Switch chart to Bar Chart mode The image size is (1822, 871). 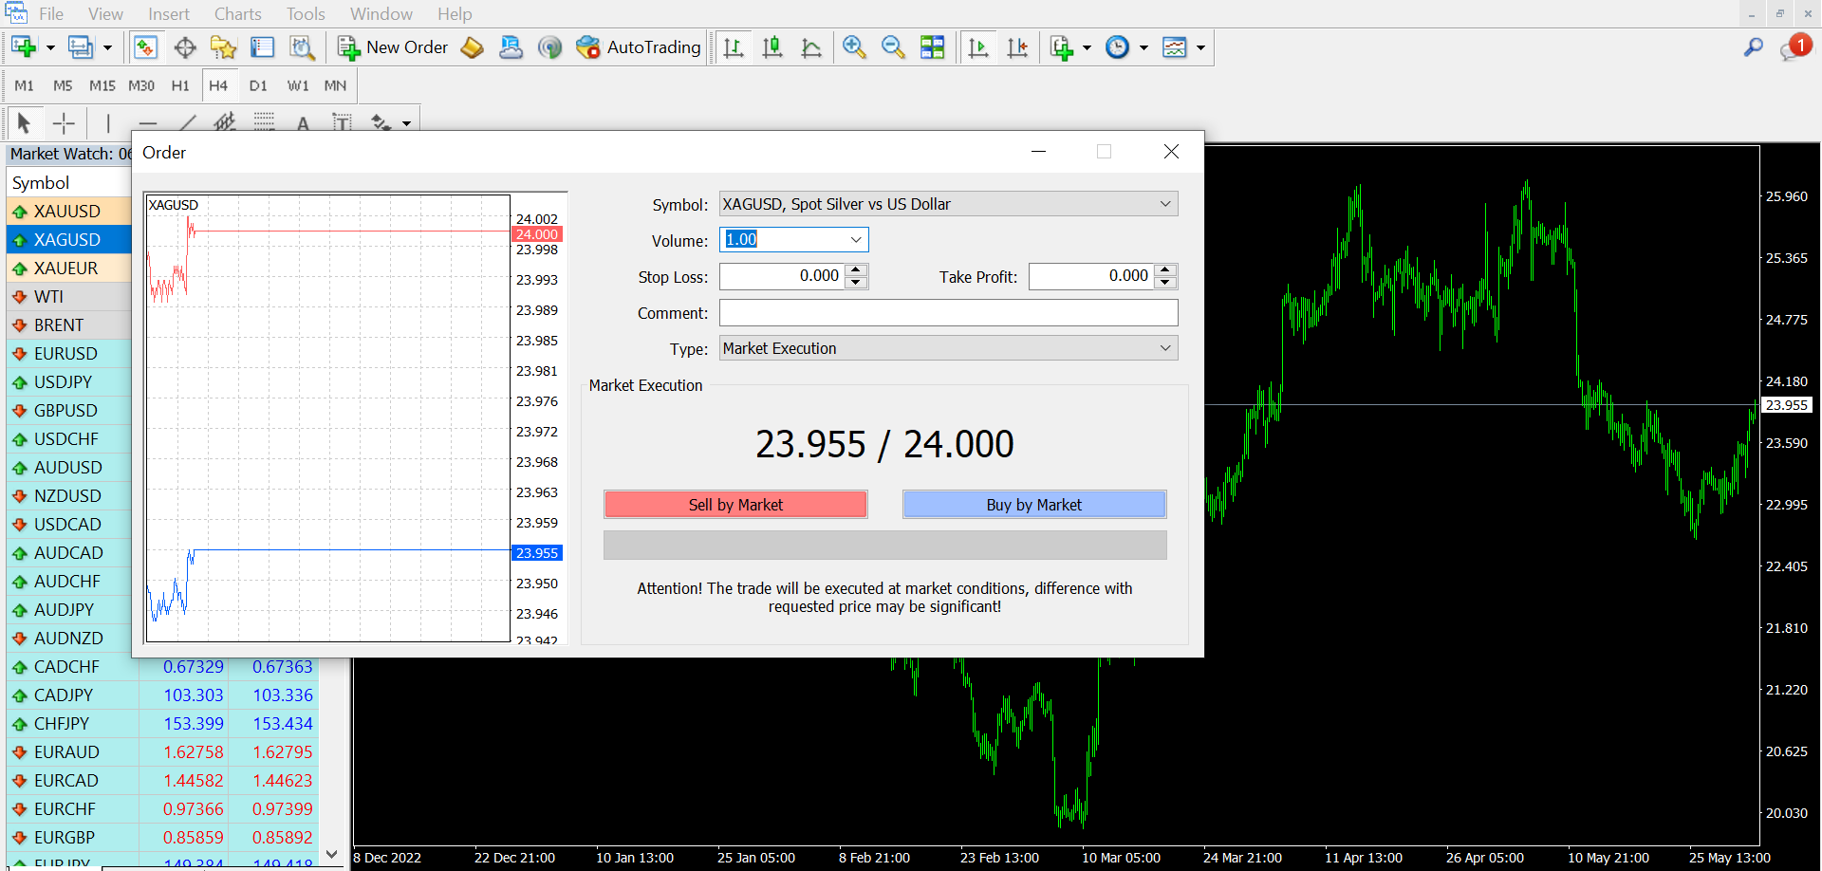pyautogui.click(x=733, y=47)
